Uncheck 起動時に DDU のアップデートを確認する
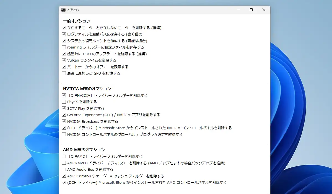This screenshot has height=194, width=332. [64, 54]
